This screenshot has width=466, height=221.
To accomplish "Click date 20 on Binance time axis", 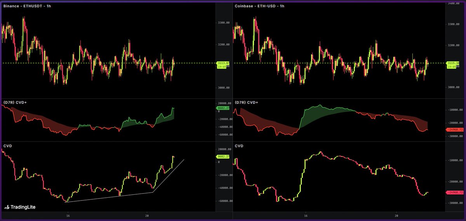I will [147, 215].
